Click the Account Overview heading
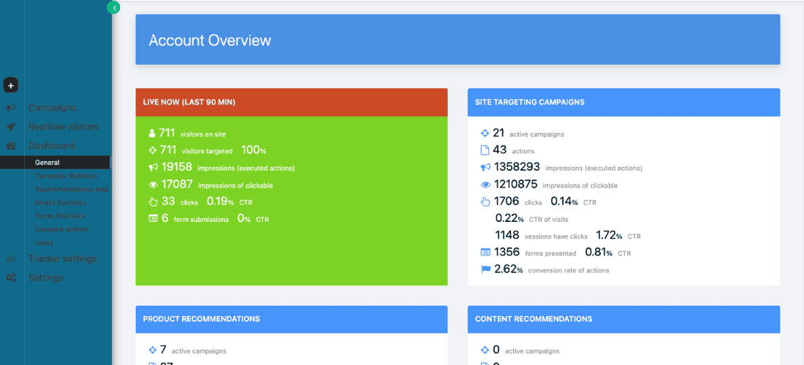804x365 pixels. (x=210, y=40)
